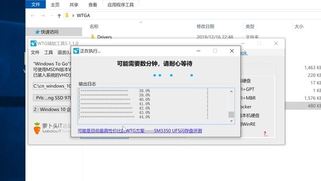
Task: Select the UEFI+GPT option
Action: [247, 89]
